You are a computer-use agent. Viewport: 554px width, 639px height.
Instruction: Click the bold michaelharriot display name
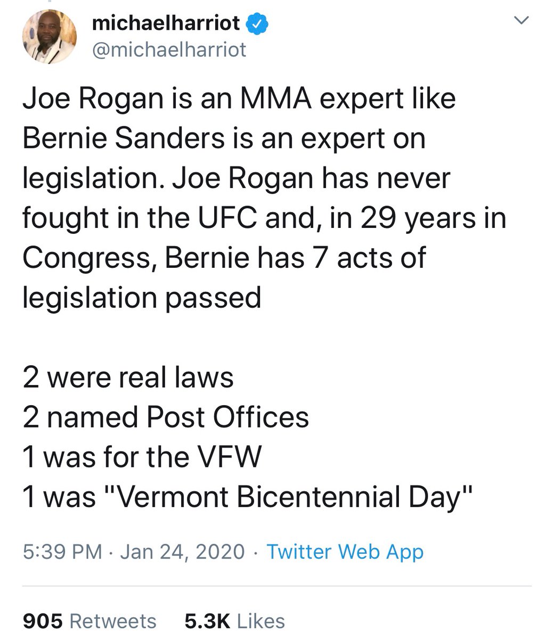(166, 23)
